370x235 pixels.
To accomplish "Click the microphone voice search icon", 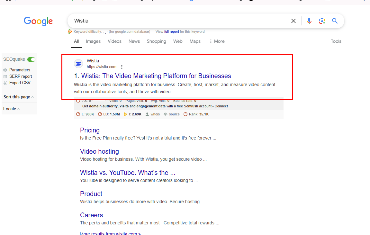I will pos(309,21).
